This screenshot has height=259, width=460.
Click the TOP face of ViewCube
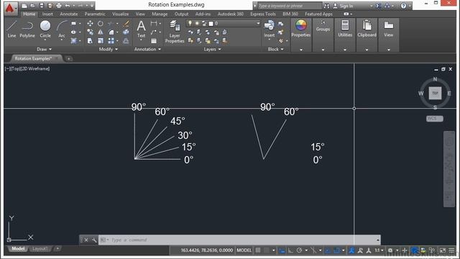[435, 93]
